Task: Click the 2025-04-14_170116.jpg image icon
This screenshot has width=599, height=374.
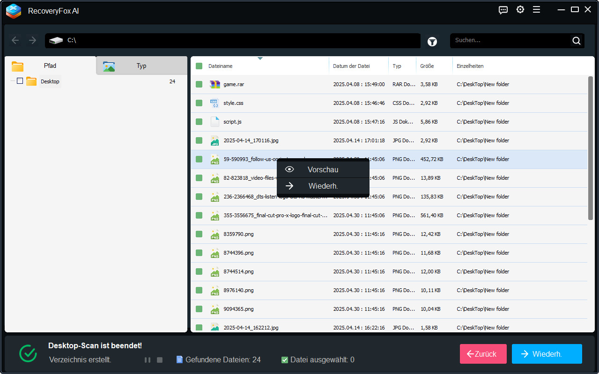Action: point(214,140)
